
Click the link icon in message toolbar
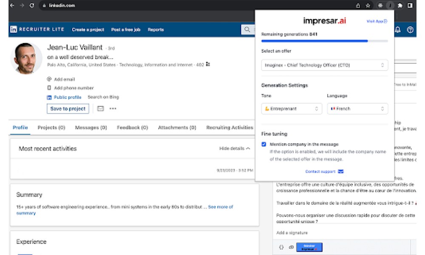291,247
